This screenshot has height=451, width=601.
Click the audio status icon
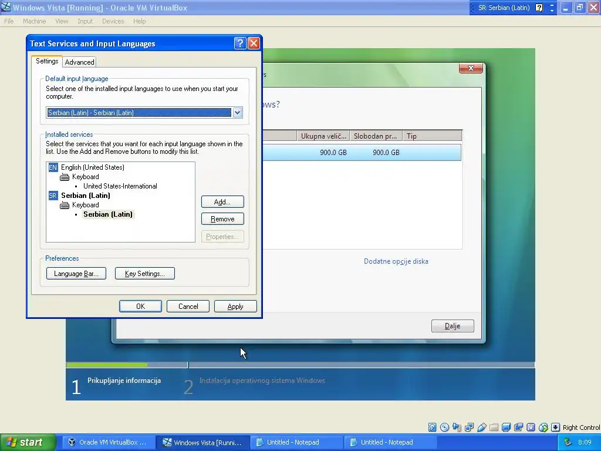(457, 428)
